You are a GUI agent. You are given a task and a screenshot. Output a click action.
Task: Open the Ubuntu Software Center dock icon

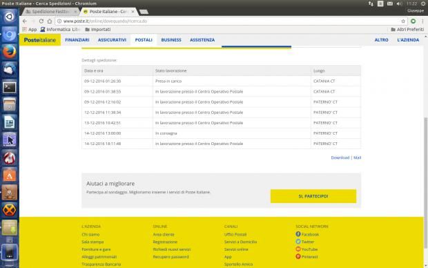[9, 175]
